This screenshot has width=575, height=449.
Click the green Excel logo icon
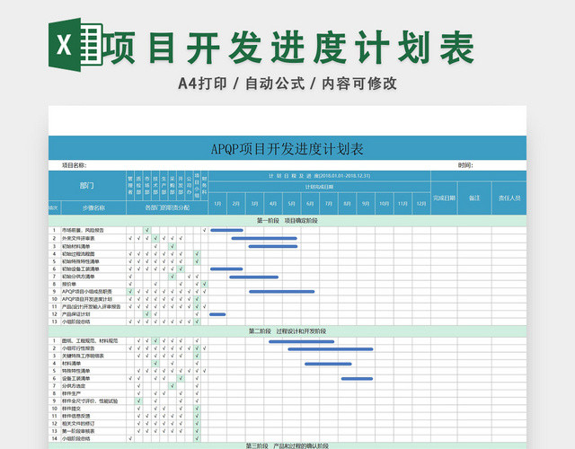[x=75, y=44]
